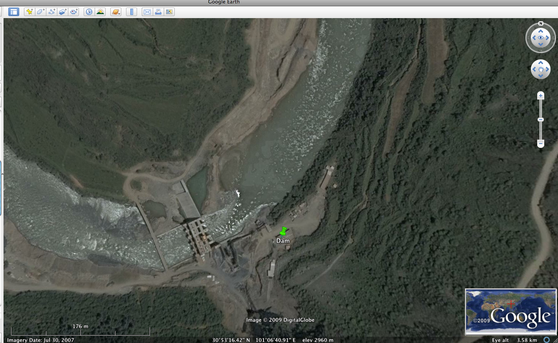
Task: Show historical imagery clock icon
Action: pos(89,12)
